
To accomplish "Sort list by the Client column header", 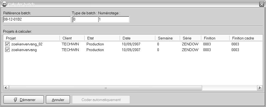I will 72,38.
